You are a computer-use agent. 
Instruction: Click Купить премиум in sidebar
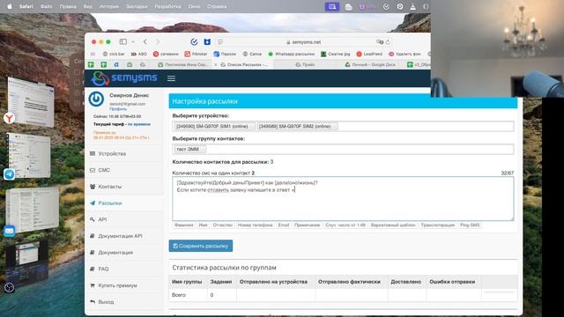point(117,285)
